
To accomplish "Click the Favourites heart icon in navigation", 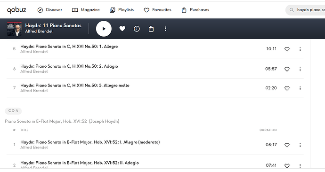I will click(146, 10).
